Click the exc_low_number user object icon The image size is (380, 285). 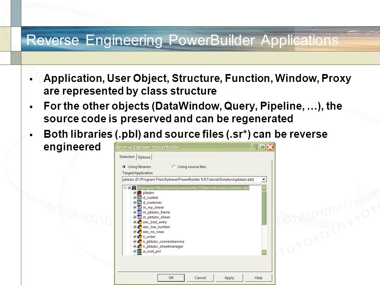coord(139,227)
